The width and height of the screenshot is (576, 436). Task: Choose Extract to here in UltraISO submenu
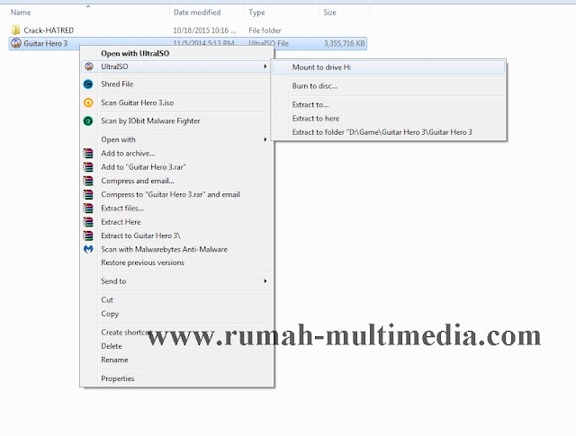pos(316,119)
